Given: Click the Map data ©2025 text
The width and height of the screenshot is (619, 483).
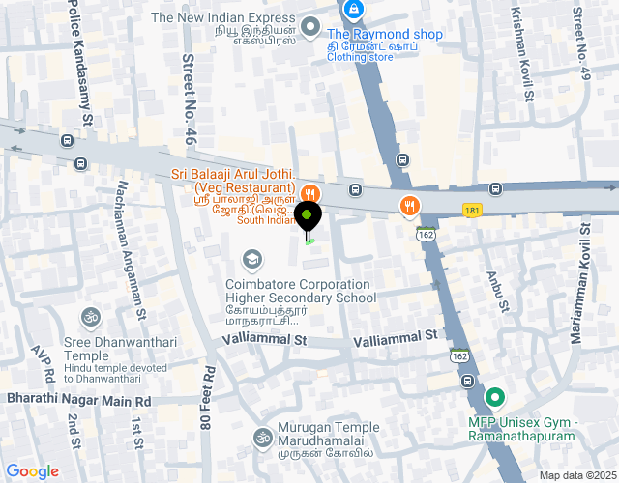Looking at the screenshot, I should click(578, 475).
